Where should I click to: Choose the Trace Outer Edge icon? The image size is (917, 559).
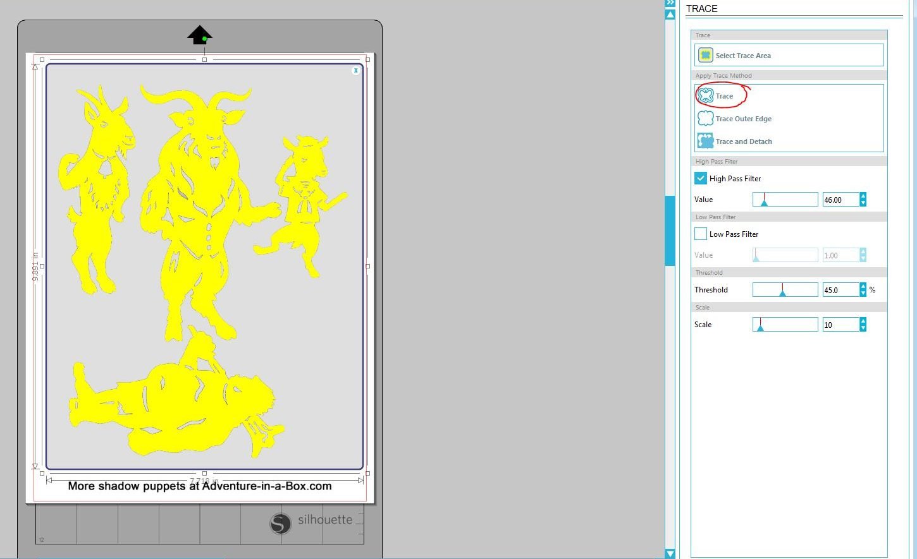point(705,119)
